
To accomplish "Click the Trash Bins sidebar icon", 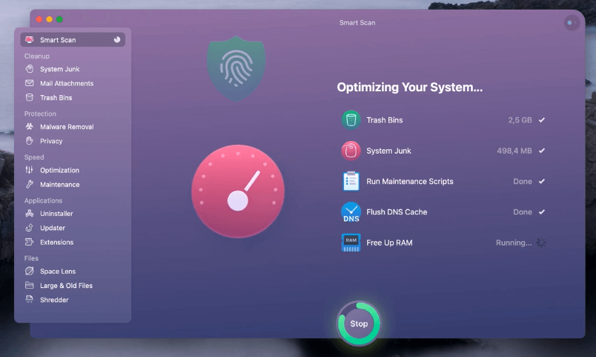I will (x=29, y=97).
